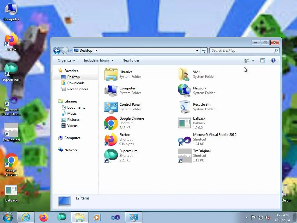The image size is (297, 223).
Task: Open the Libraries system folder icon
Action: pyautogui.click(x=111, y=74)
